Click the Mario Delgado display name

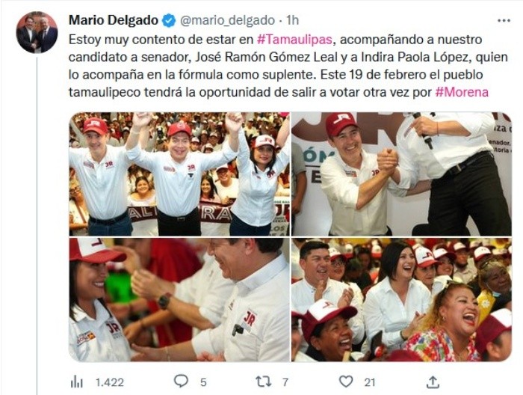click(114, 20)
